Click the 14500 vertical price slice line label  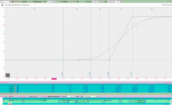(x=108, y=74)
